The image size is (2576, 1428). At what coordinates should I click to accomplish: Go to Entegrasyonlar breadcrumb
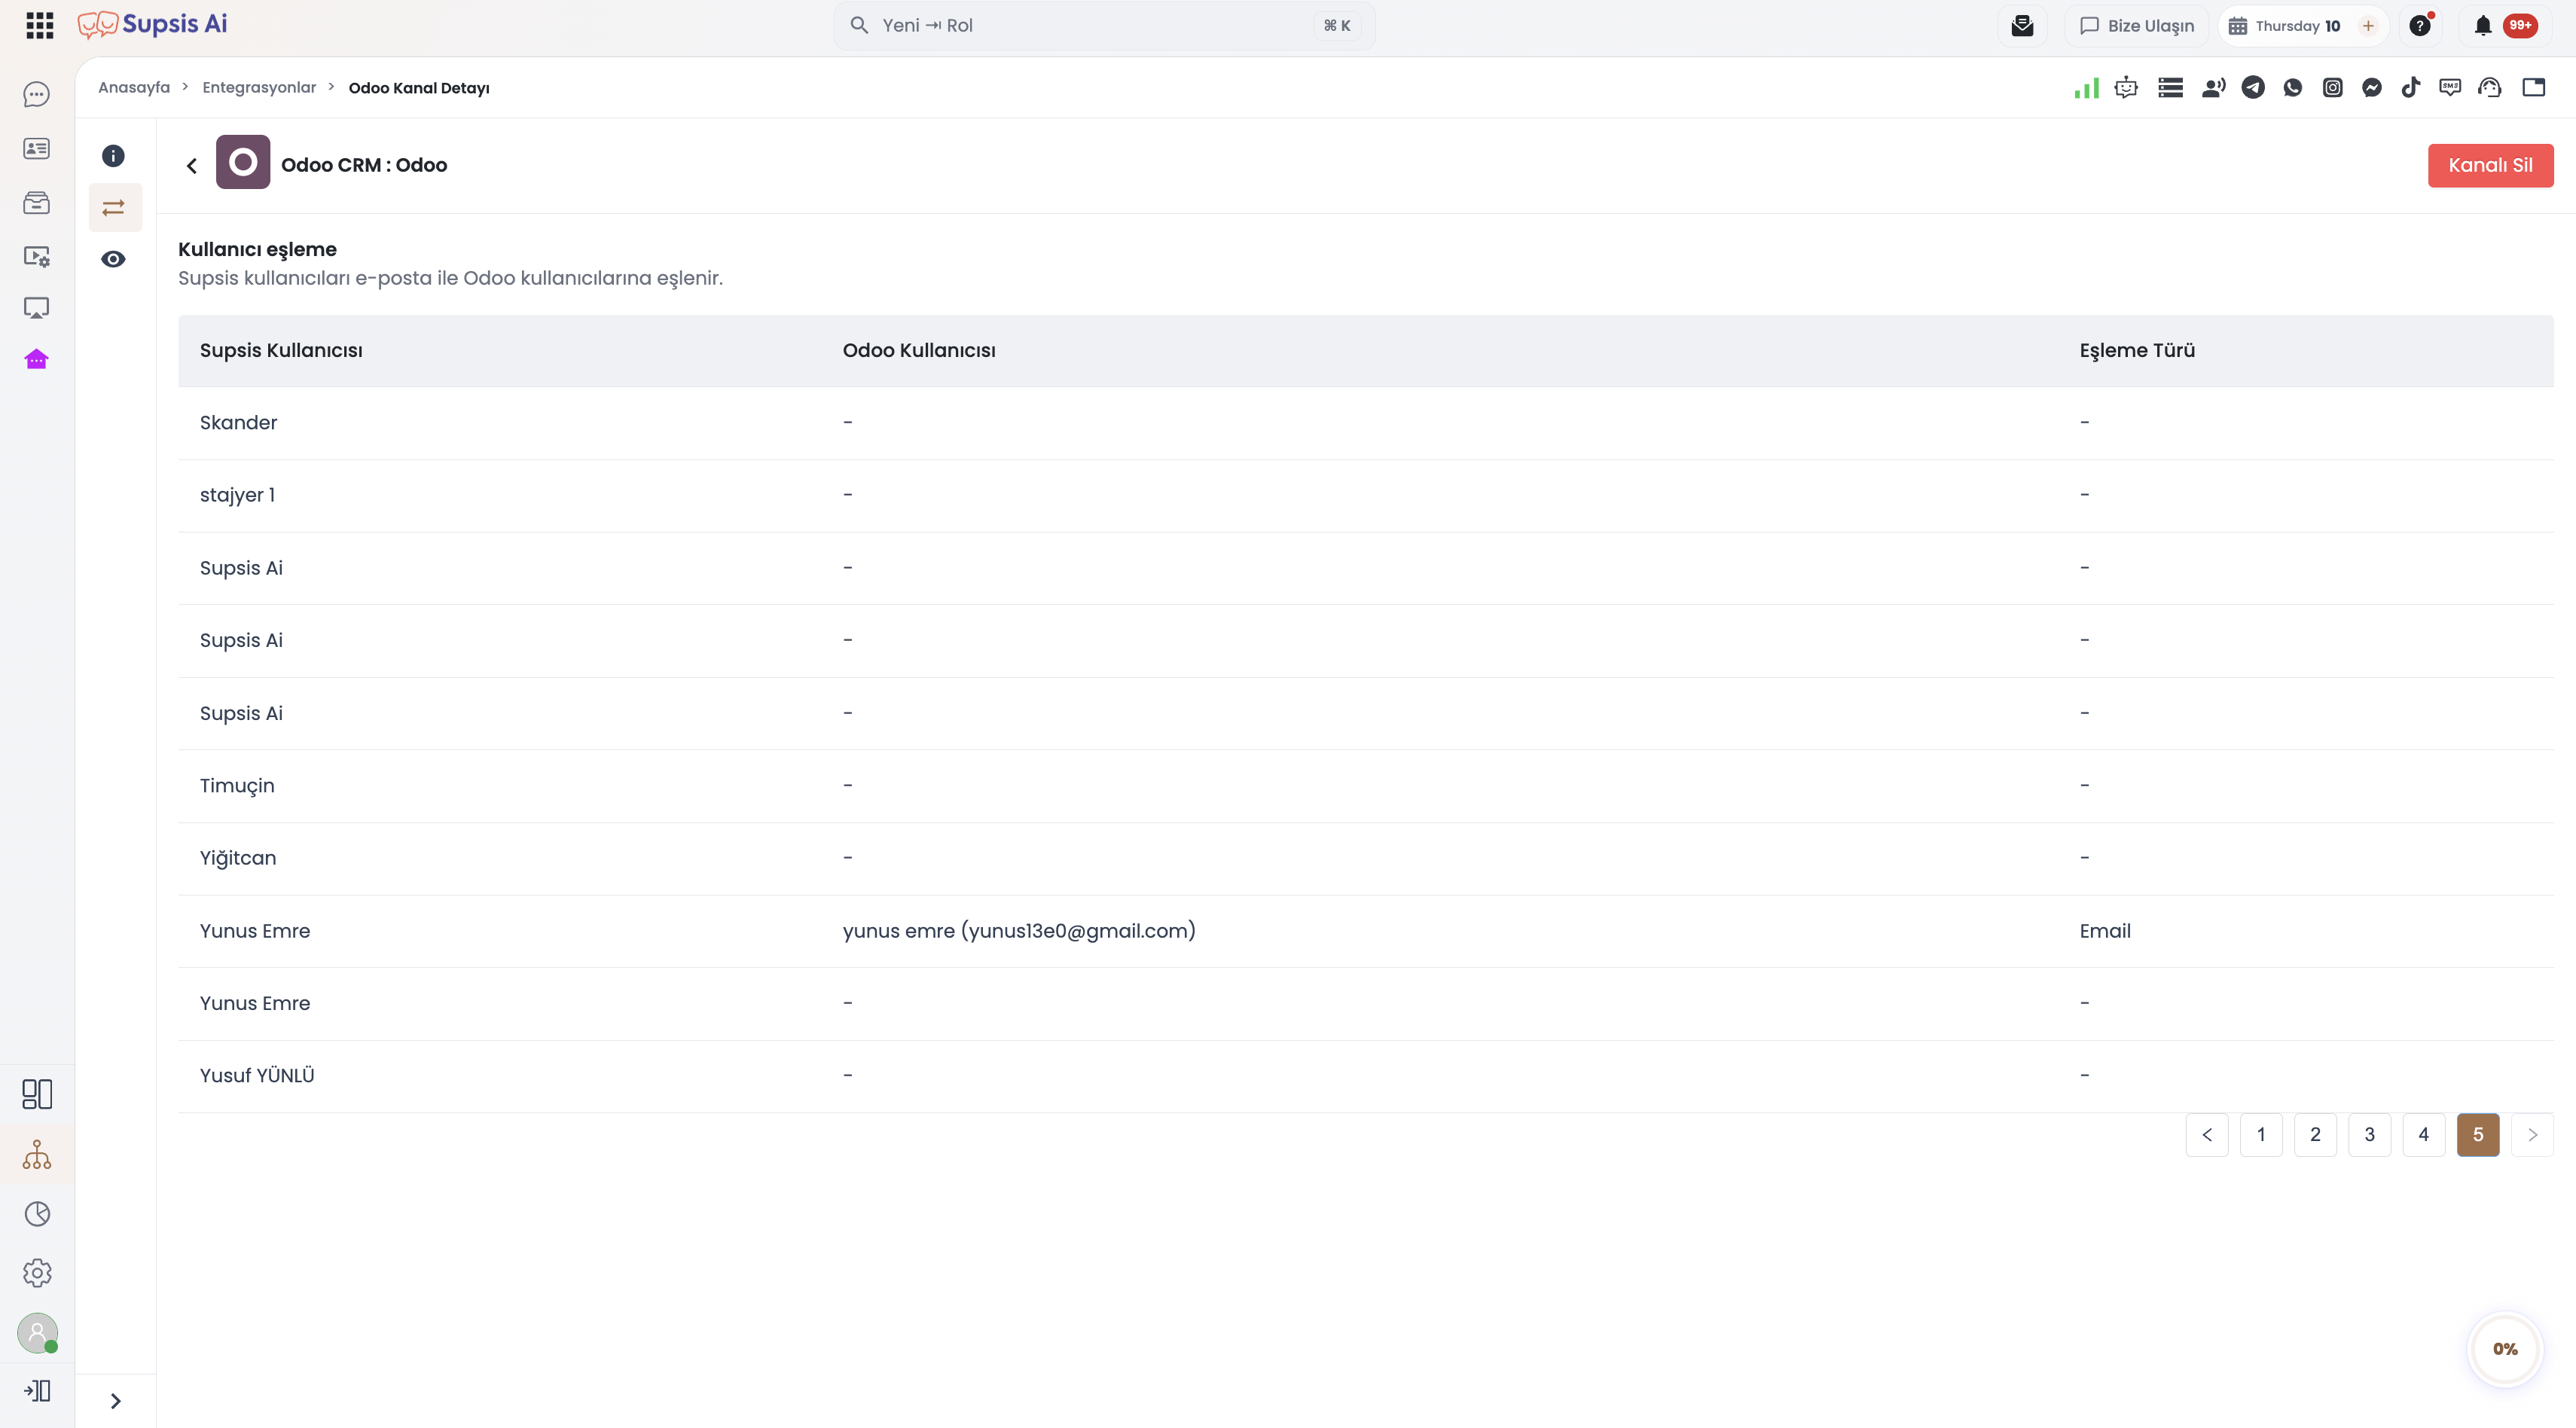click(x=259, y=88)
